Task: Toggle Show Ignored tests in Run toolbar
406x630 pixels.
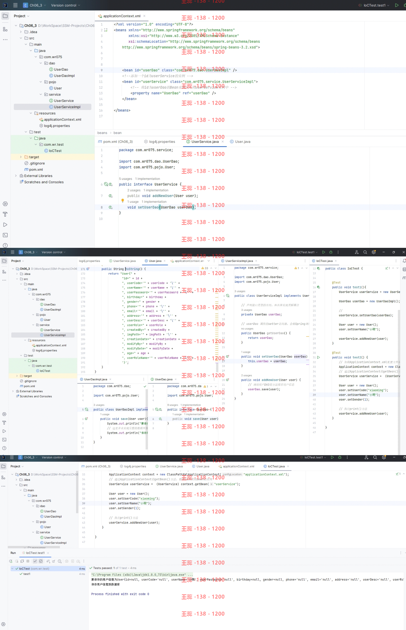Action: point(41,561)
